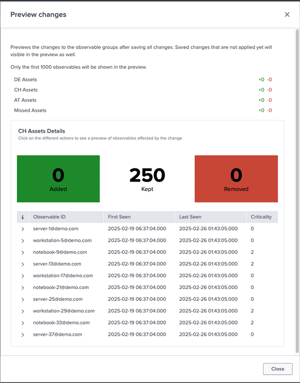Click -0 count beside Missed Assets
The image size is (300, 383).
[x=270, y=110]
